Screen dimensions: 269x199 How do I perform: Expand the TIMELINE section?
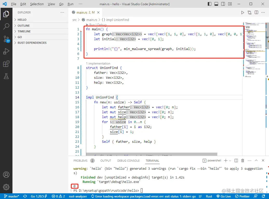click(40, 31)
